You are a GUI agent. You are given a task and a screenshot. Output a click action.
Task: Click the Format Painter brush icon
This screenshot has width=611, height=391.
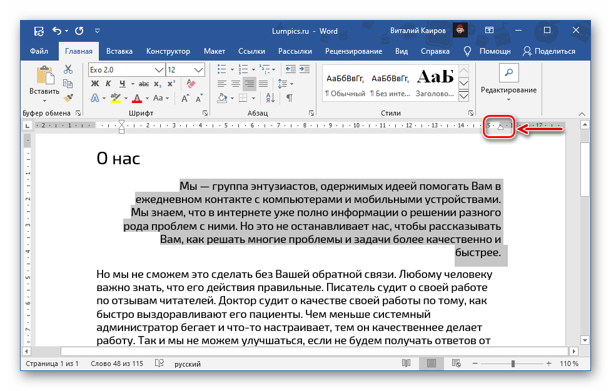(69, 97)
